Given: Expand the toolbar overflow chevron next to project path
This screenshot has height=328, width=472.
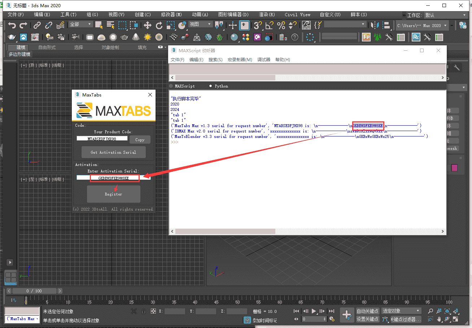Looking at the screenshot, I should (452, 26).
